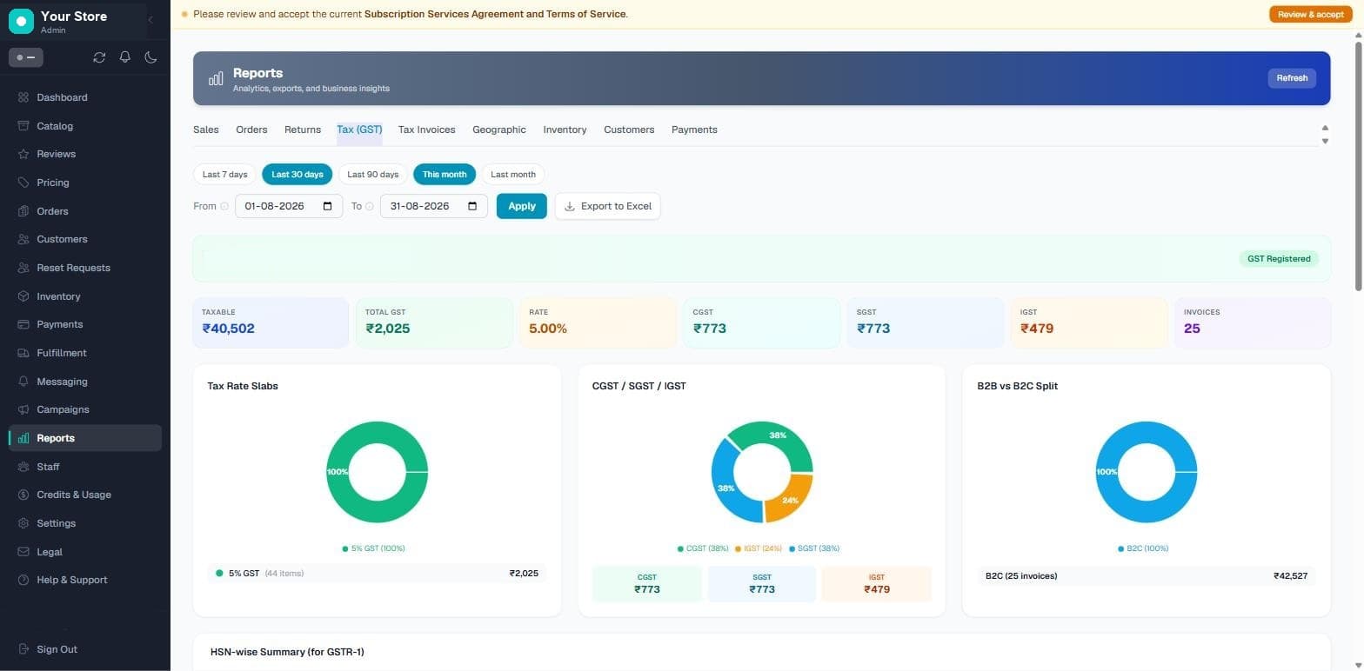Select the Tax (GST) tab

pos(359,130)
